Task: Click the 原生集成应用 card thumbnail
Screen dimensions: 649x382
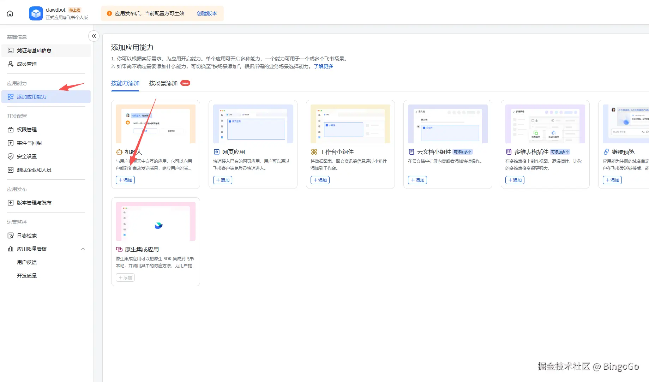Action: (x=155, y=221)
